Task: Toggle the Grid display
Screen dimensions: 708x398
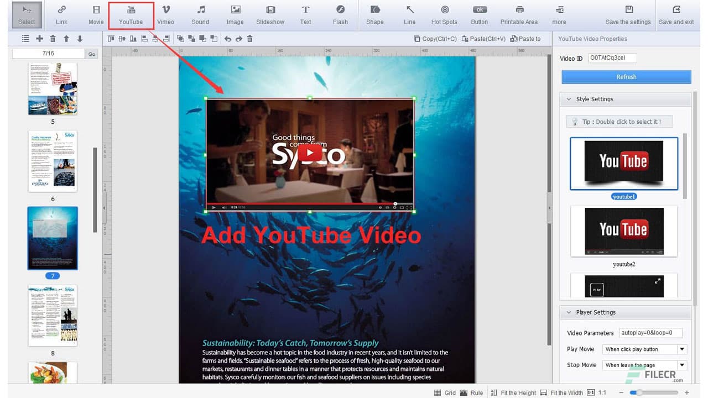Action: point(445,392)
